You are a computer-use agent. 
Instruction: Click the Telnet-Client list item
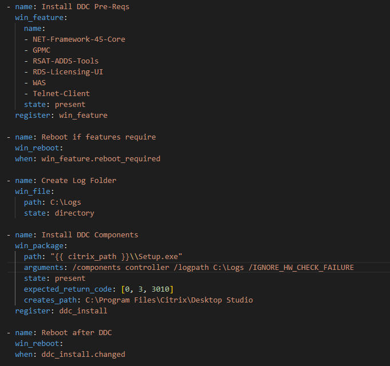pyautogui.click(x=61, y=94)
